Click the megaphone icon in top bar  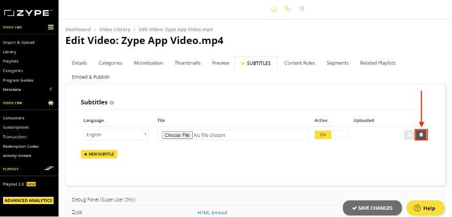(301, 9)
